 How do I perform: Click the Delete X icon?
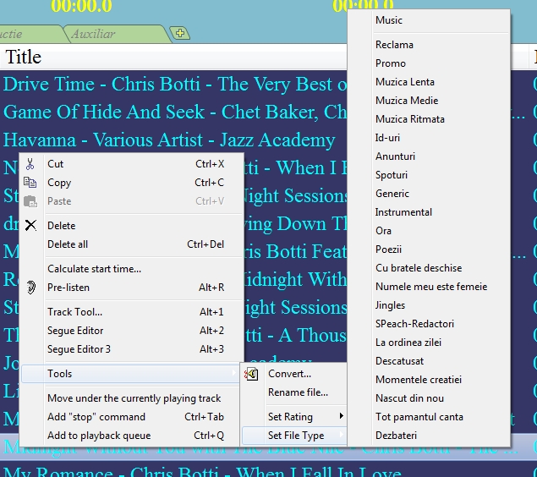point(30,225)
